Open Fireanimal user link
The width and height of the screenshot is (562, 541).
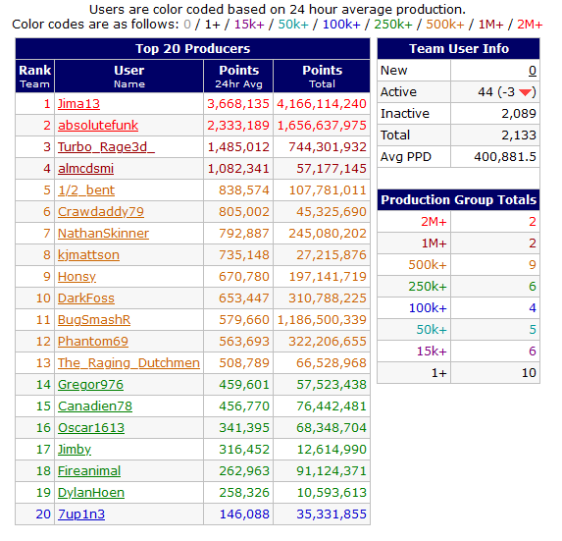89,471
